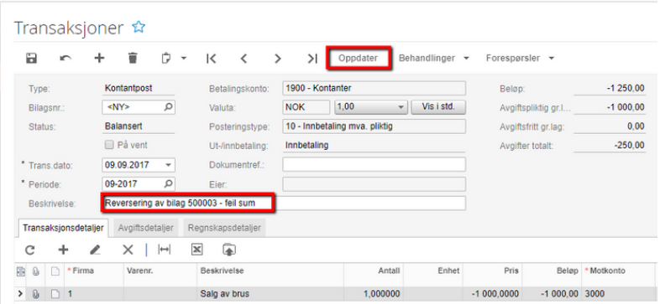Click the Vis i std. button

point(438,106)
